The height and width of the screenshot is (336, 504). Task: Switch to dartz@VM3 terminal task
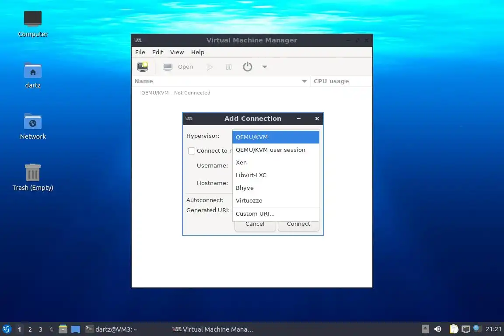pyautogui.click(x=112, y=329)
